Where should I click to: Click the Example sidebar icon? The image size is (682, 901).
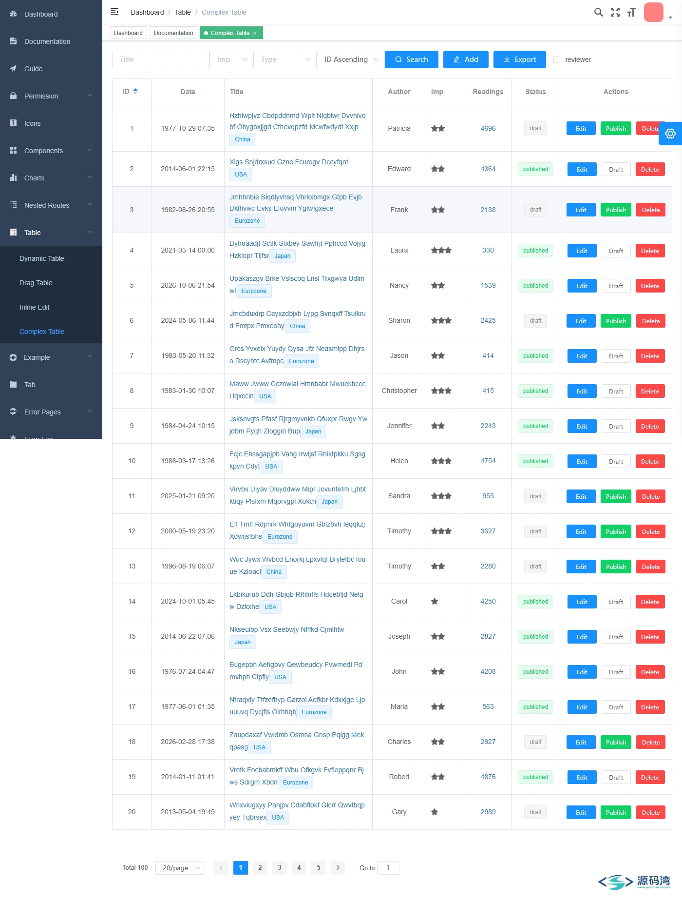[13, 357]
